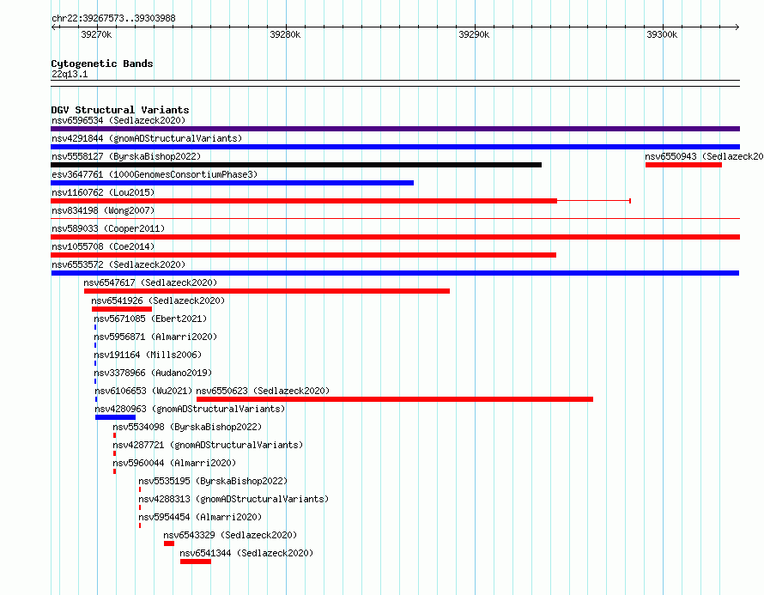Select nsv6550943 variant label on the right

point(704,156)
